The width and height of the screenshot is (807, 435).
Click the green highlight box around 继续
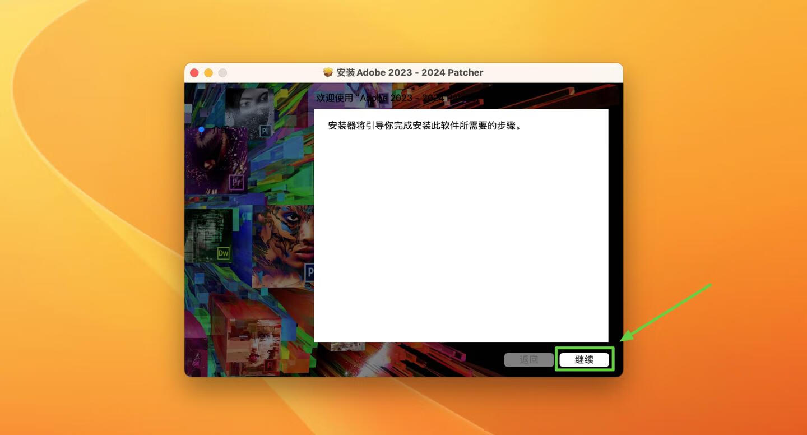click(585, 359)
